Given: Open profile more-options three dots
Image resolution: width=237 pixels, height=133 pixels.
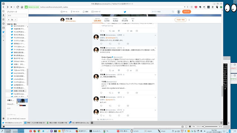Looking at the screenshot, I should (x=189, y=20).
